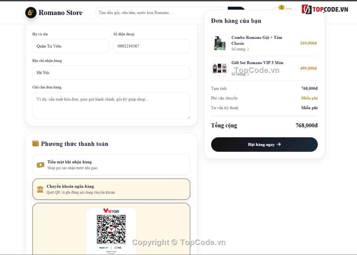Click the 499,000đ price
Image resolution: width=357 pixels, height=255 pixels.
coord(308,68)
